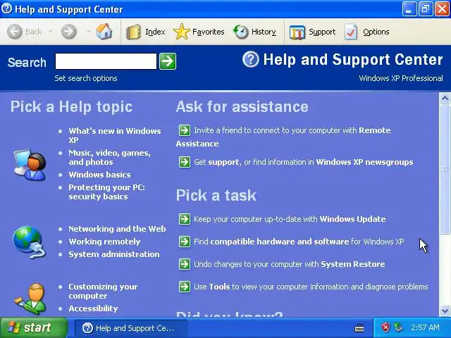Click the Index toolbar label
The height and width of the screenshot is (338, 451).
tap(155, 32)
